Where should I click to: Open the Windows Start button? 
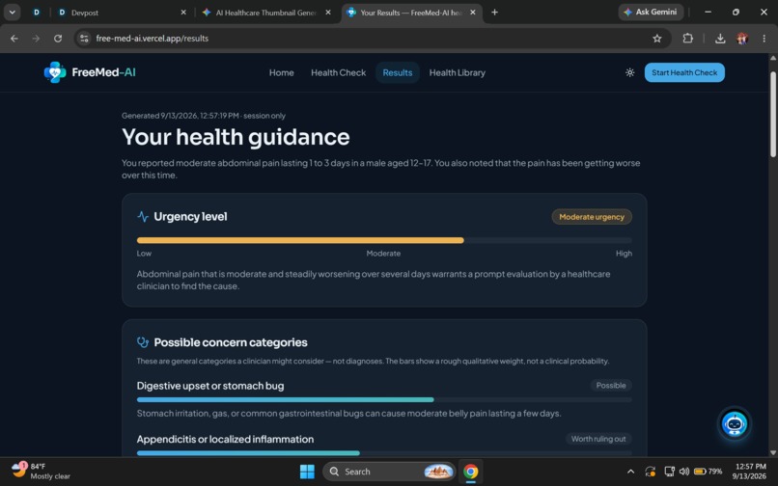click(x=307, y=472)
